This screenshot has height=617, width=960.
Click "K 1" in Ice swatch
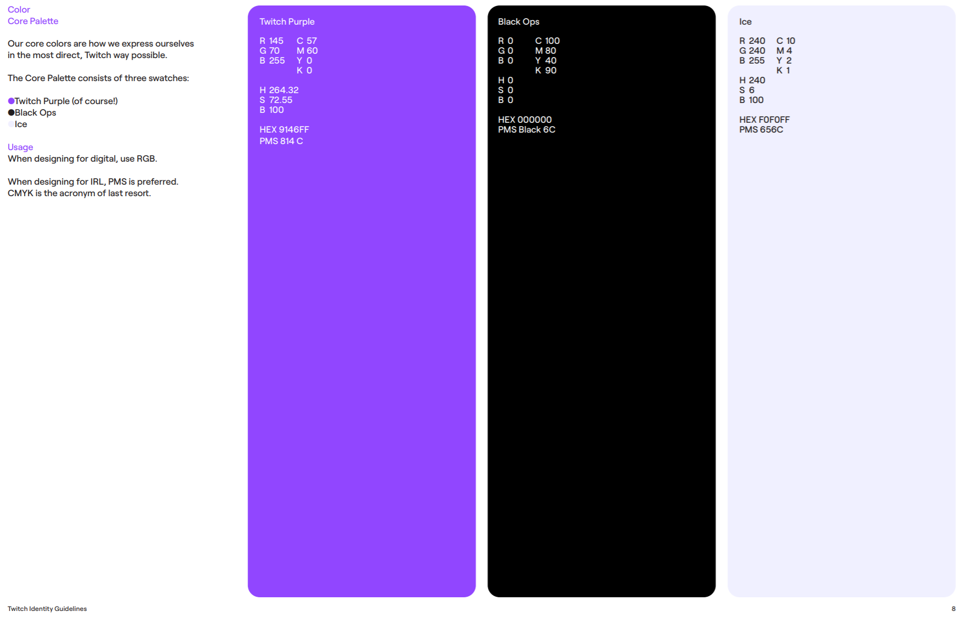coord(783,70)
